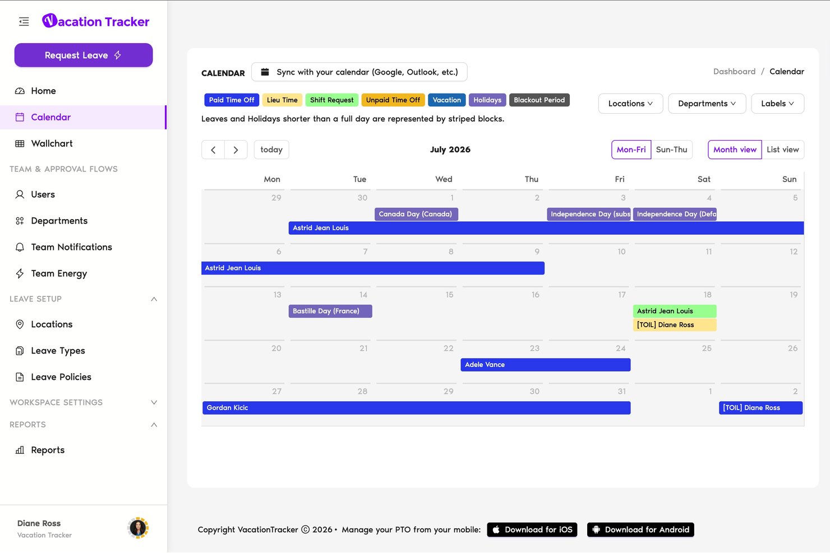Go to the previous month with the left arrow
The image size is (830, 553).
[213, 150]
